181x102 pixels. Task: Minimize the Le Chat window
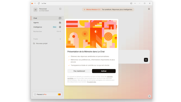(140, 3)
